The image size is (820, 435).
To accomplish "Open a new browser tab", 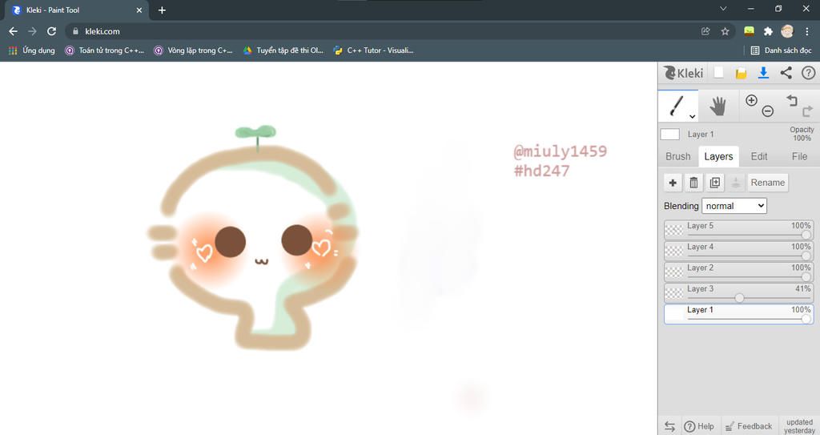I will (162, 10).
